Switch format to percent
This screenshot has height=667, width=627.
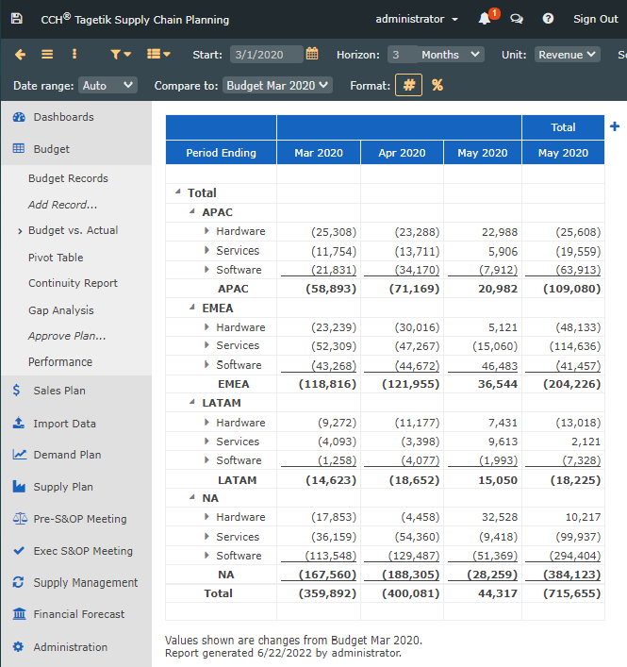coord(437,85)
